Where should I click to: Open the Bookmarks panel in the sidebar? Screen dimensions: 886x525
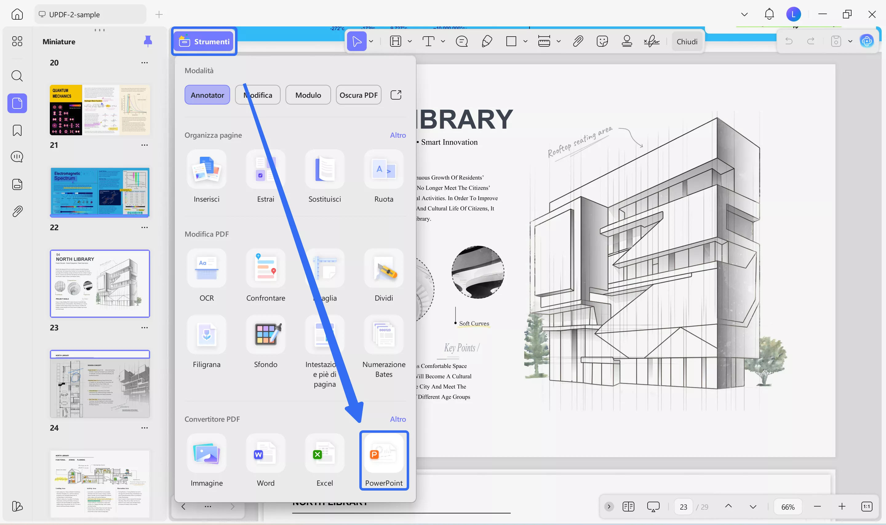pos(17,130)
